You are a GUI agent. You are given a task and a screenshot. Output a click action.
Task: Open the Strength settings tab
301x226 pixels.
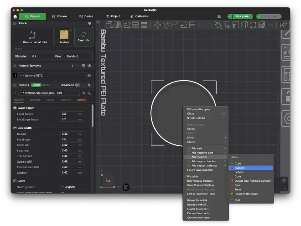(x=35, y=100)
